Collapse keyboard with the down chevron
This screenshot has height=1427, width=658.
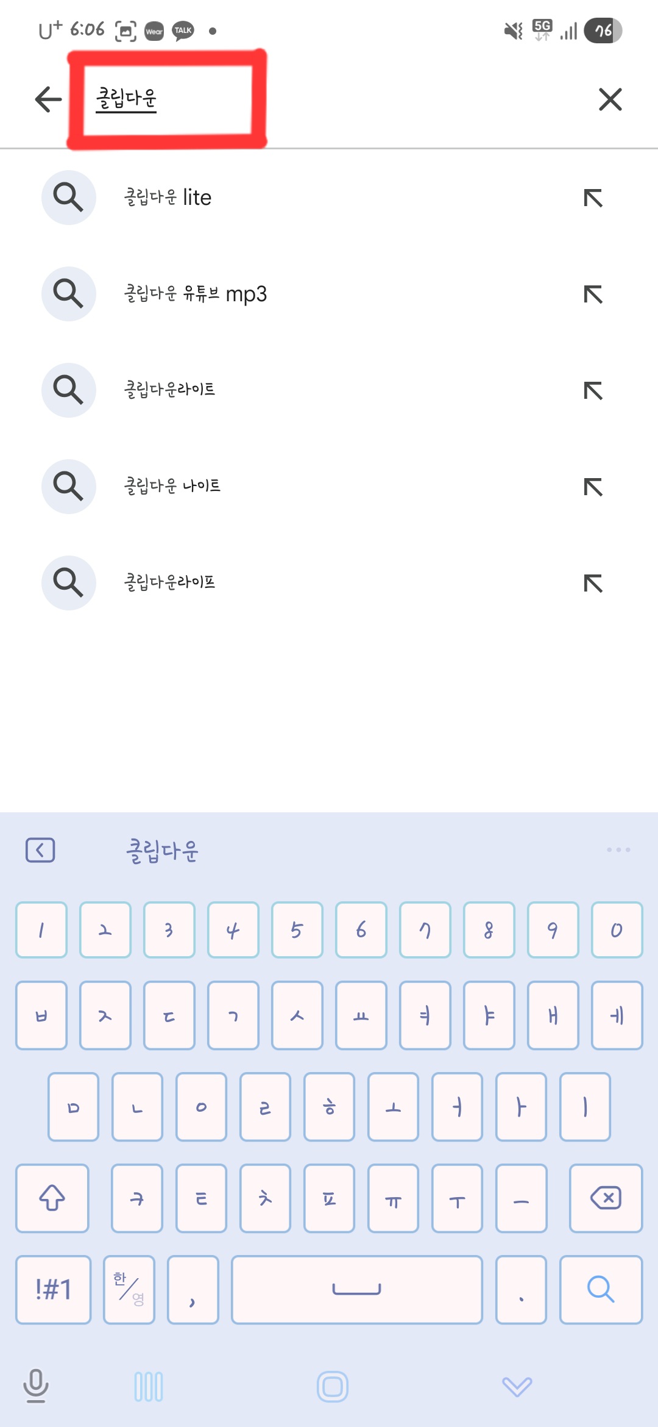517,1387
